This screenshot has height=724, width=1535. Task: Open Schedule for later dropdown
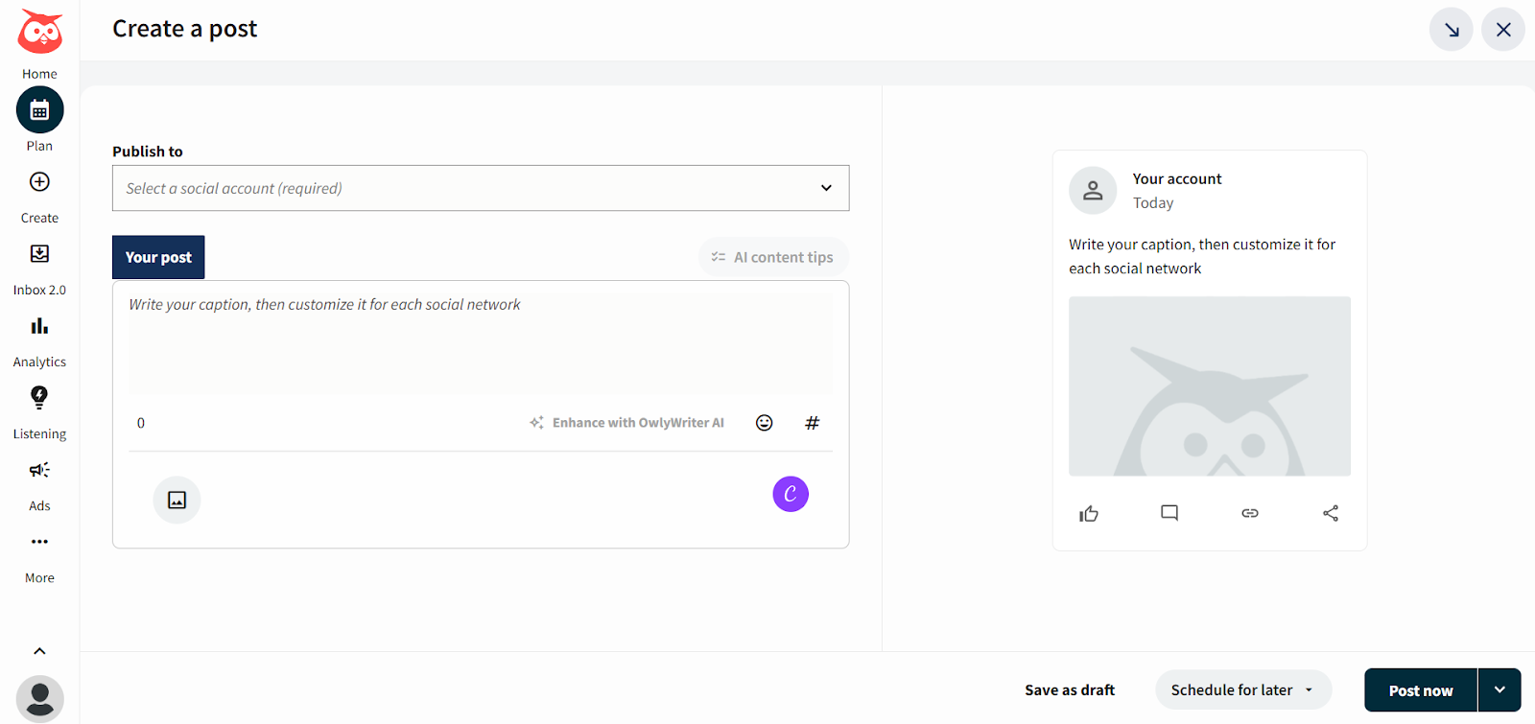1243,690
